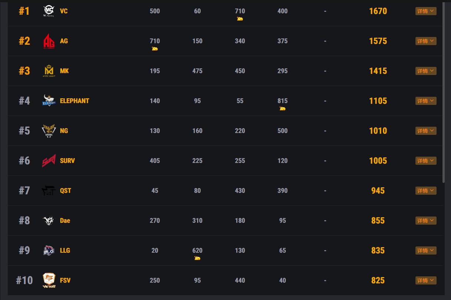Viewport: 451px width, 300px height.
Task: Expand details for the QST team
Action: click(x=426, y=191)
